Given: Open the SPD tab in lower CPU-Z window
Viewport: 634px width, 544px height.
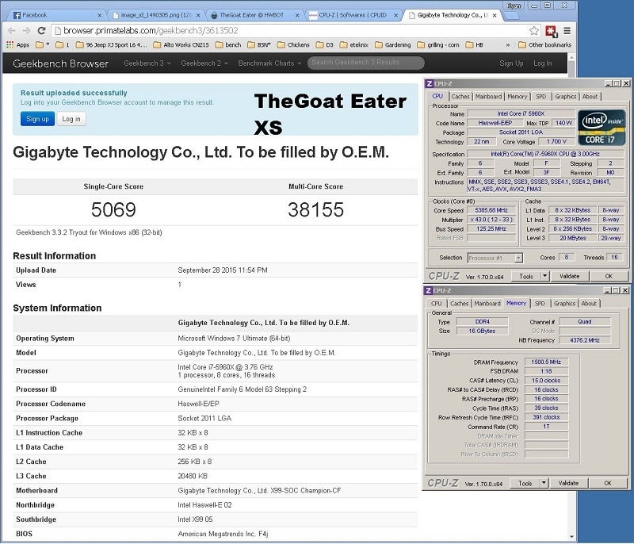Looking at the screenshot, I should click(540, 304).
